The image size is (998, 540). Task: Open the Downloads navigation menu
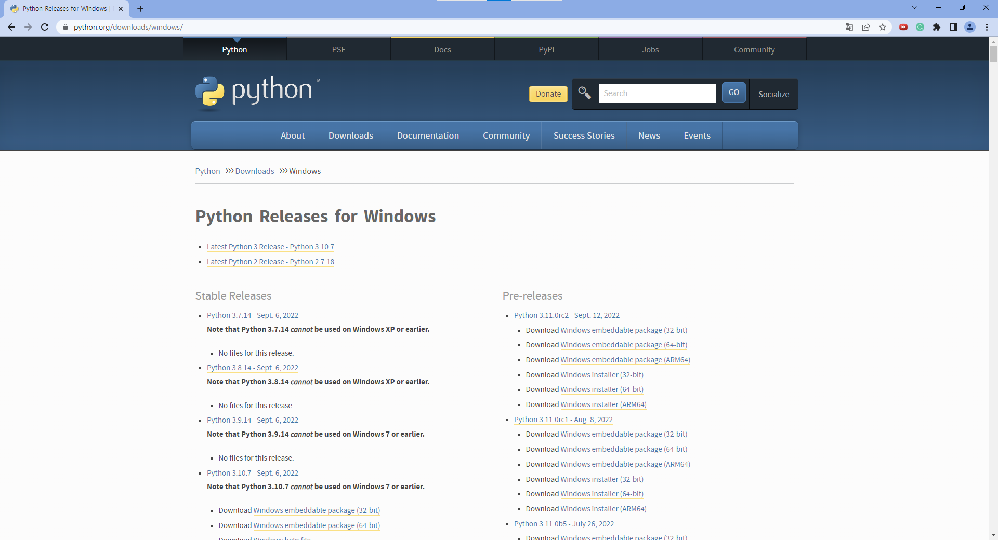351,136
